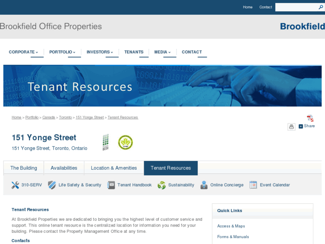
Task: Click the PDF export icon
Action: coord(310,118)
